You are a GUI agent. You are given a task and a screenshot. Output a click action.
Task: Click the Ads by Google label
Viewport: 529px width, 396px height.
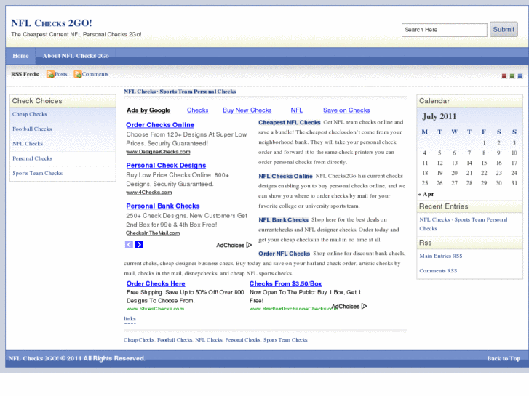pyautogui.click(x=148, y=110)
